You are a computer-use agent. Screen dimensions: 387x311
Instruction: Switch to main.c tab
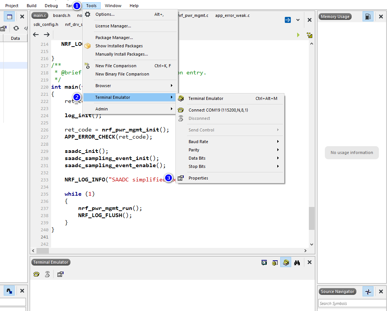click(40, 15)
